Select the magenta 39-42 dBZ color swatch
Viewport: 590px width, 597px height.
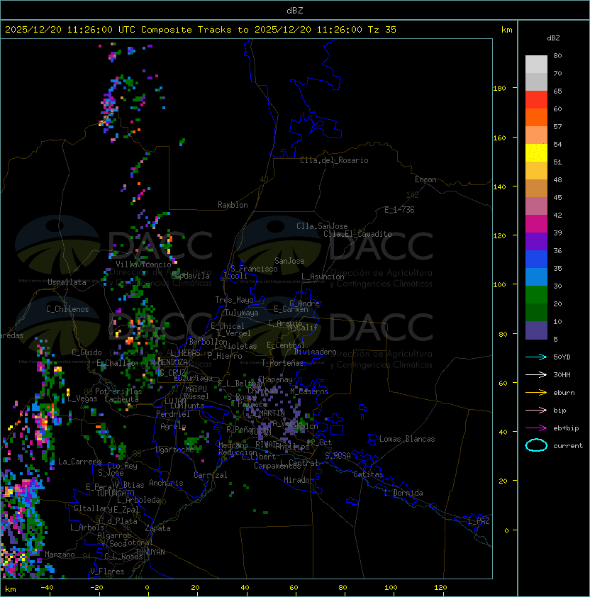[536, 224]
